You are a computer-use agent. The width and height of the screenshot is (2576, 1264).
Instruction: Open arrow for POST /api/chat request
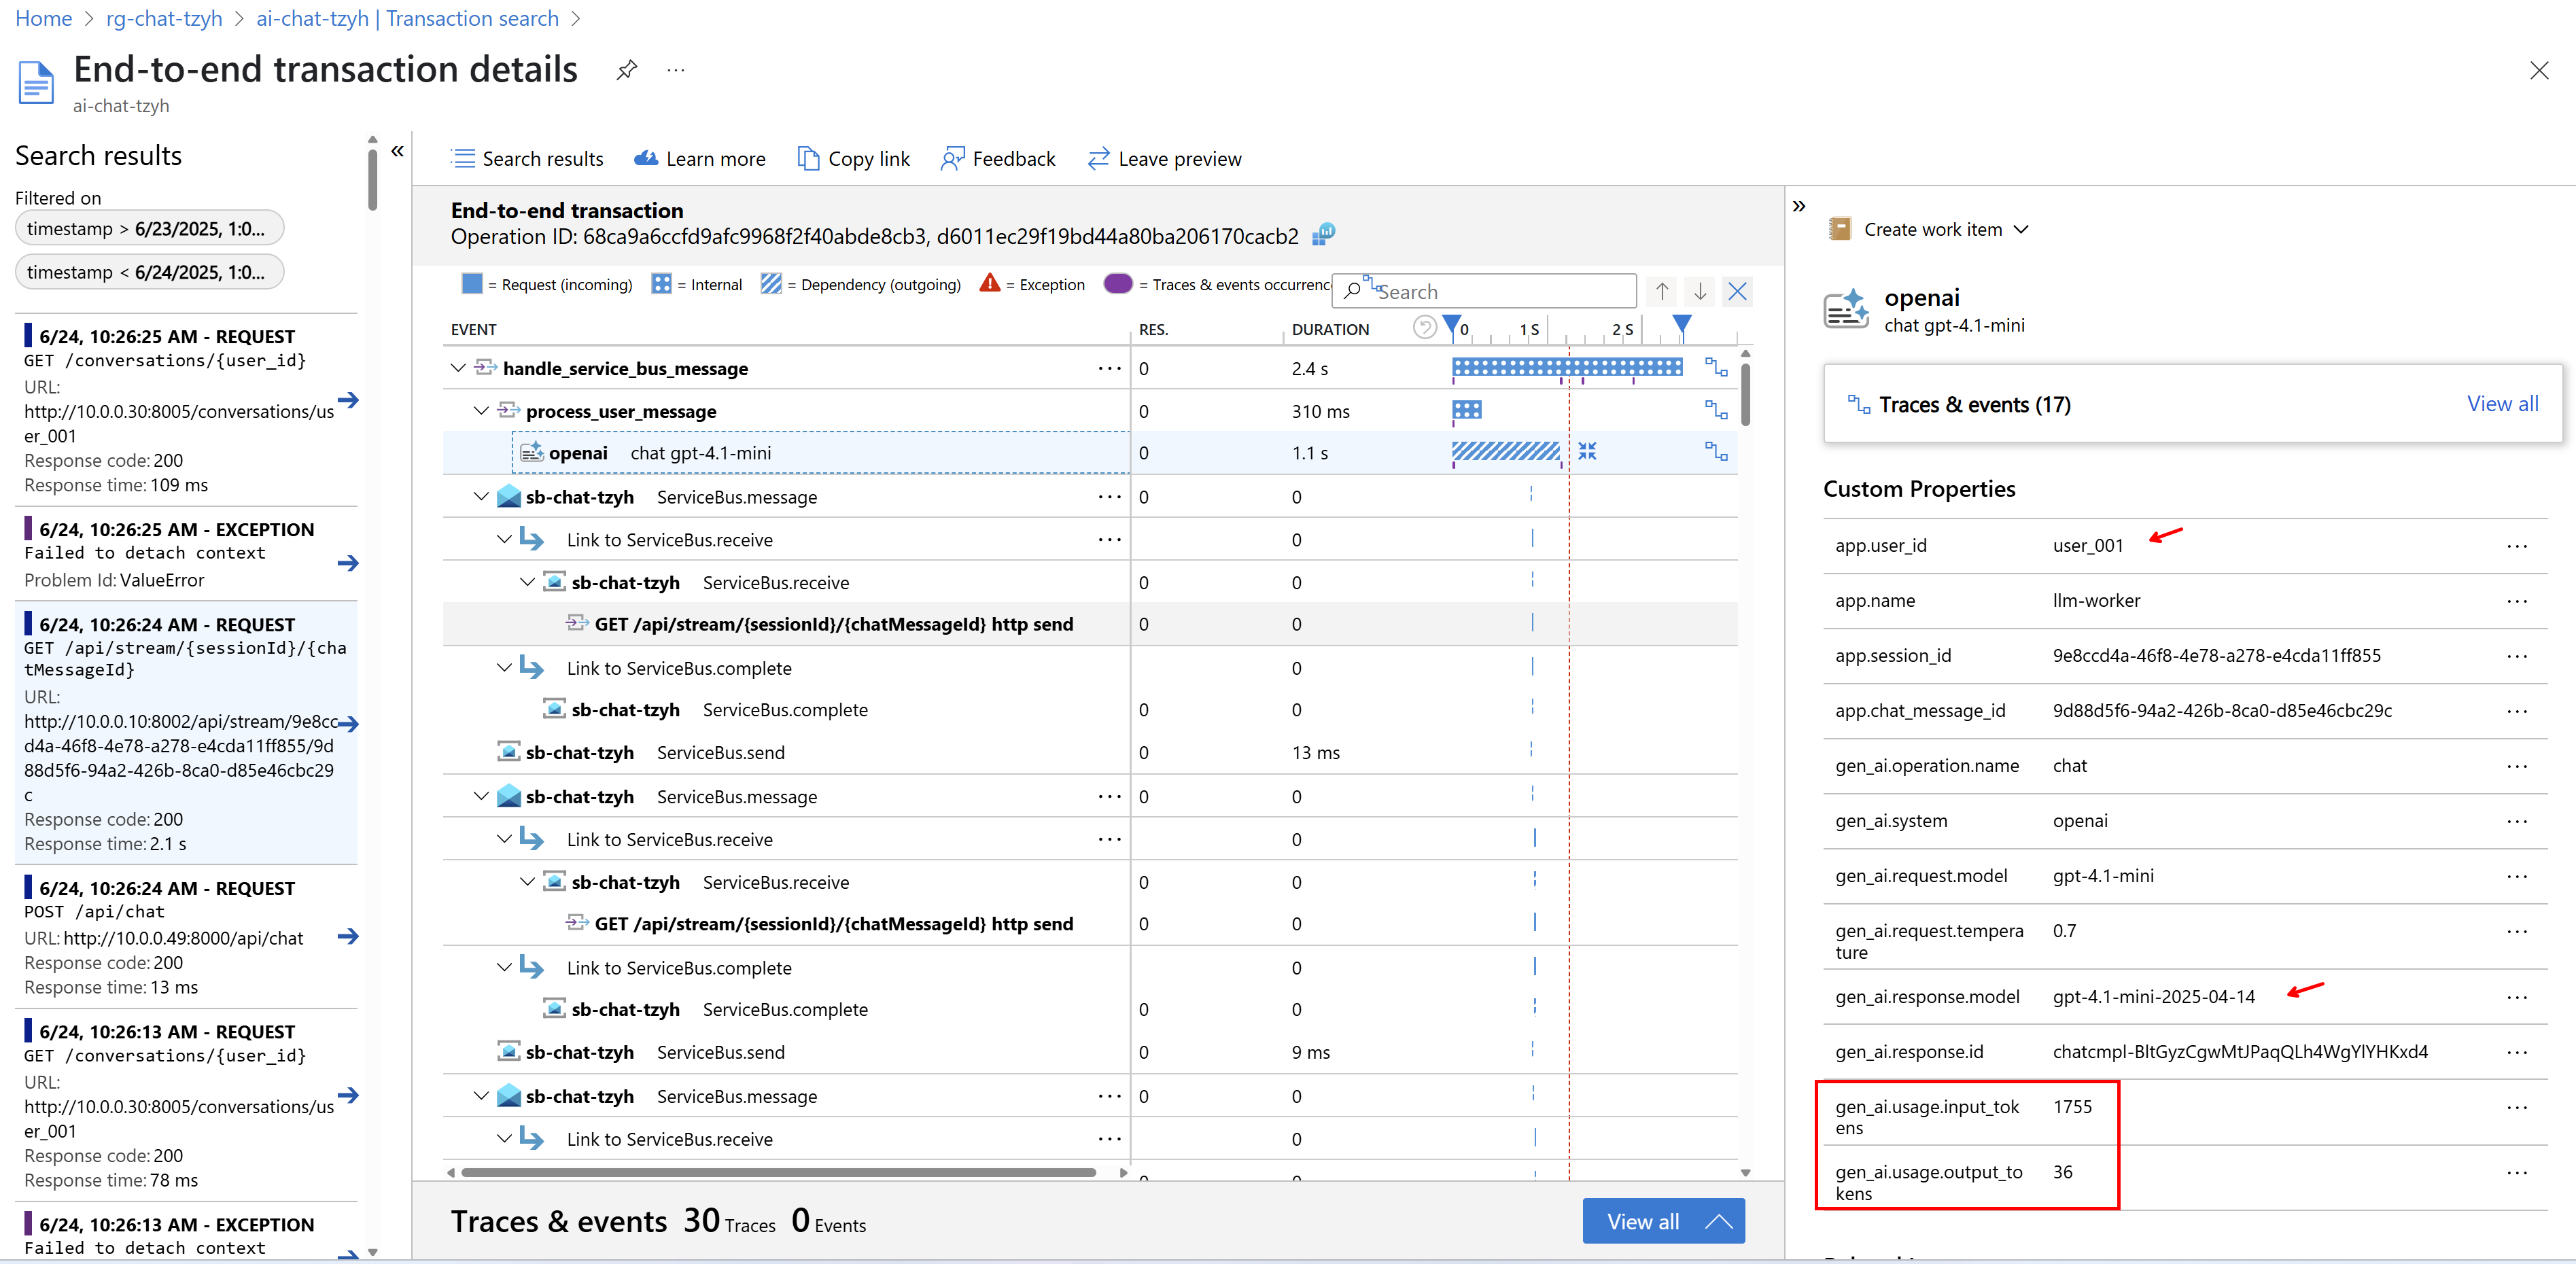coord(348,936)
